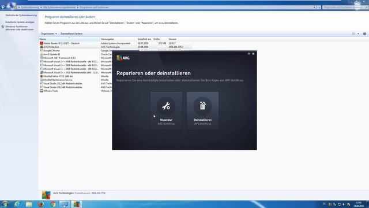Launch Internet Explorer from the taskbar
The width and height of the screenshot is (369, 208).
click(17, 204)
